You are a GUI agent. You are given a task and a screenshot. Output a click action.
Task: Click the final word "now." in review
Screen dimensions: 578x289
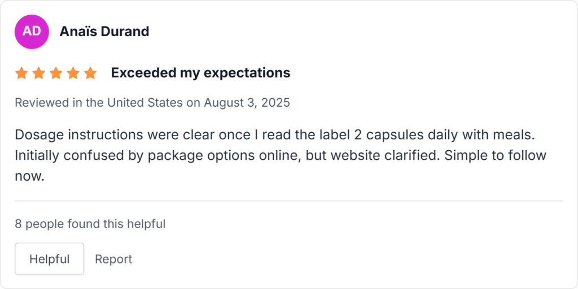29,176
